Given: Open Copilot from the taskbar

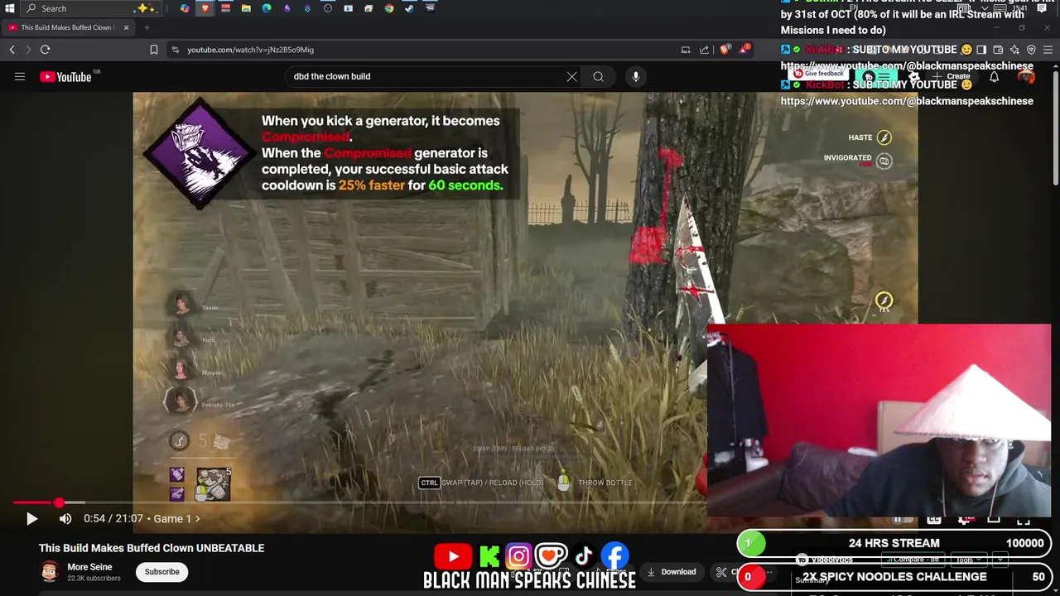Looking at the screenshot, I should [x=185, y=8].
